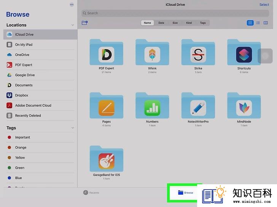Viewport: 277px width, 207px height.
Task: Sort files by Size
Action: (x=175, y=23)
